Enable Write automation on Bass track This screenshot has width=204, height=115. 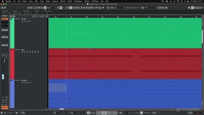click(35, 52)
